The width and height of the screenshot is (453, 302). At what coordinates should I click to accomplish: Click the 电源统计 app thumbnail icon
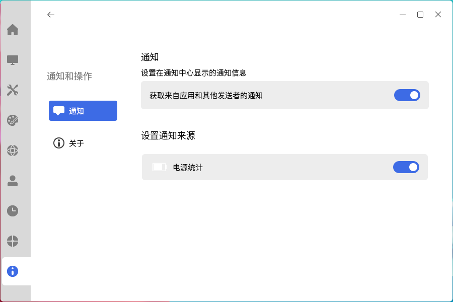(159, 167)
